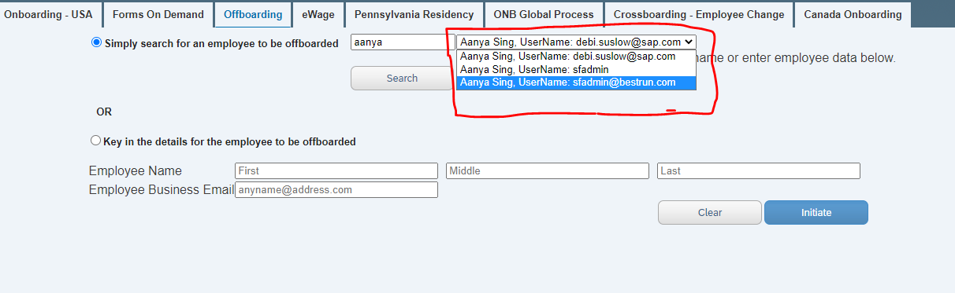Select the Simply search for employee radio button
This screenshot has height=293, width=955.
97,42
